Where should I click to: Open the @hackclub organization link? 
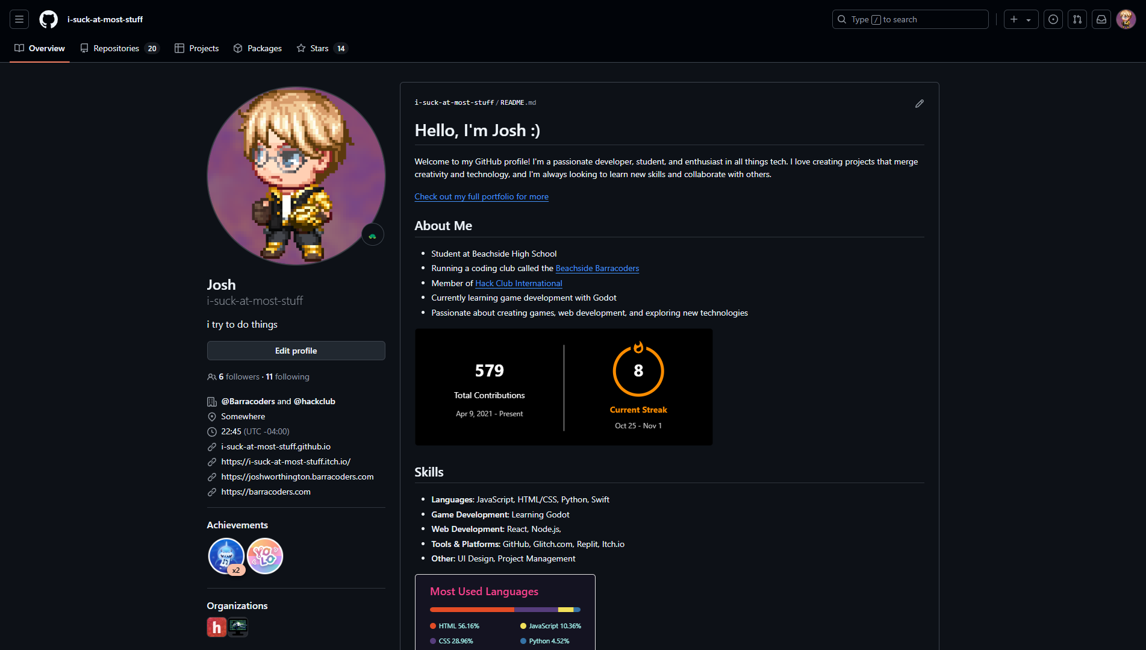pos(314,401)
